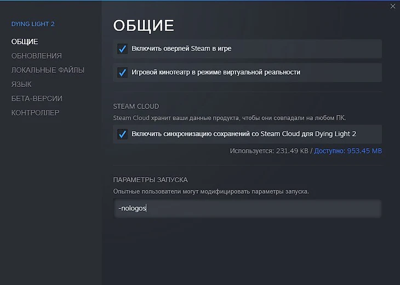Click the Используется: 231.49 KB text
Image resolution: width=400 pixels, height=285 pixels.
269,151
